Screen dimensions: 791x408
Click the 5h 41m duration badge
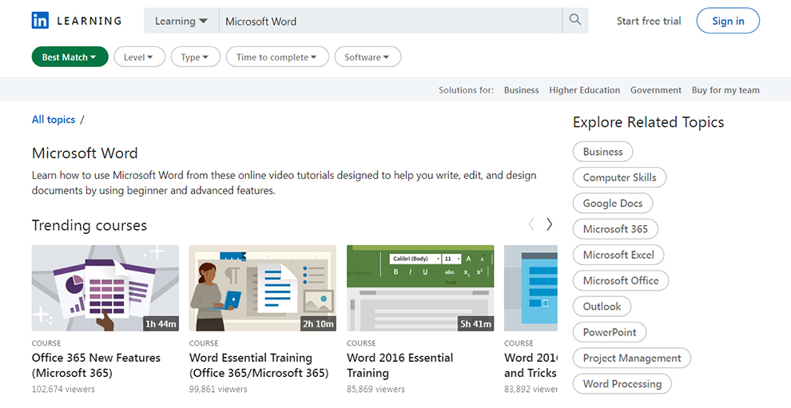pos(475,324)
